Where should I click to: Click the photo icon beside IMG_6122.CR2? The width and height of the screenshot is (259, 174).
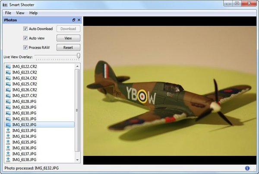click(x=8, y=66)
